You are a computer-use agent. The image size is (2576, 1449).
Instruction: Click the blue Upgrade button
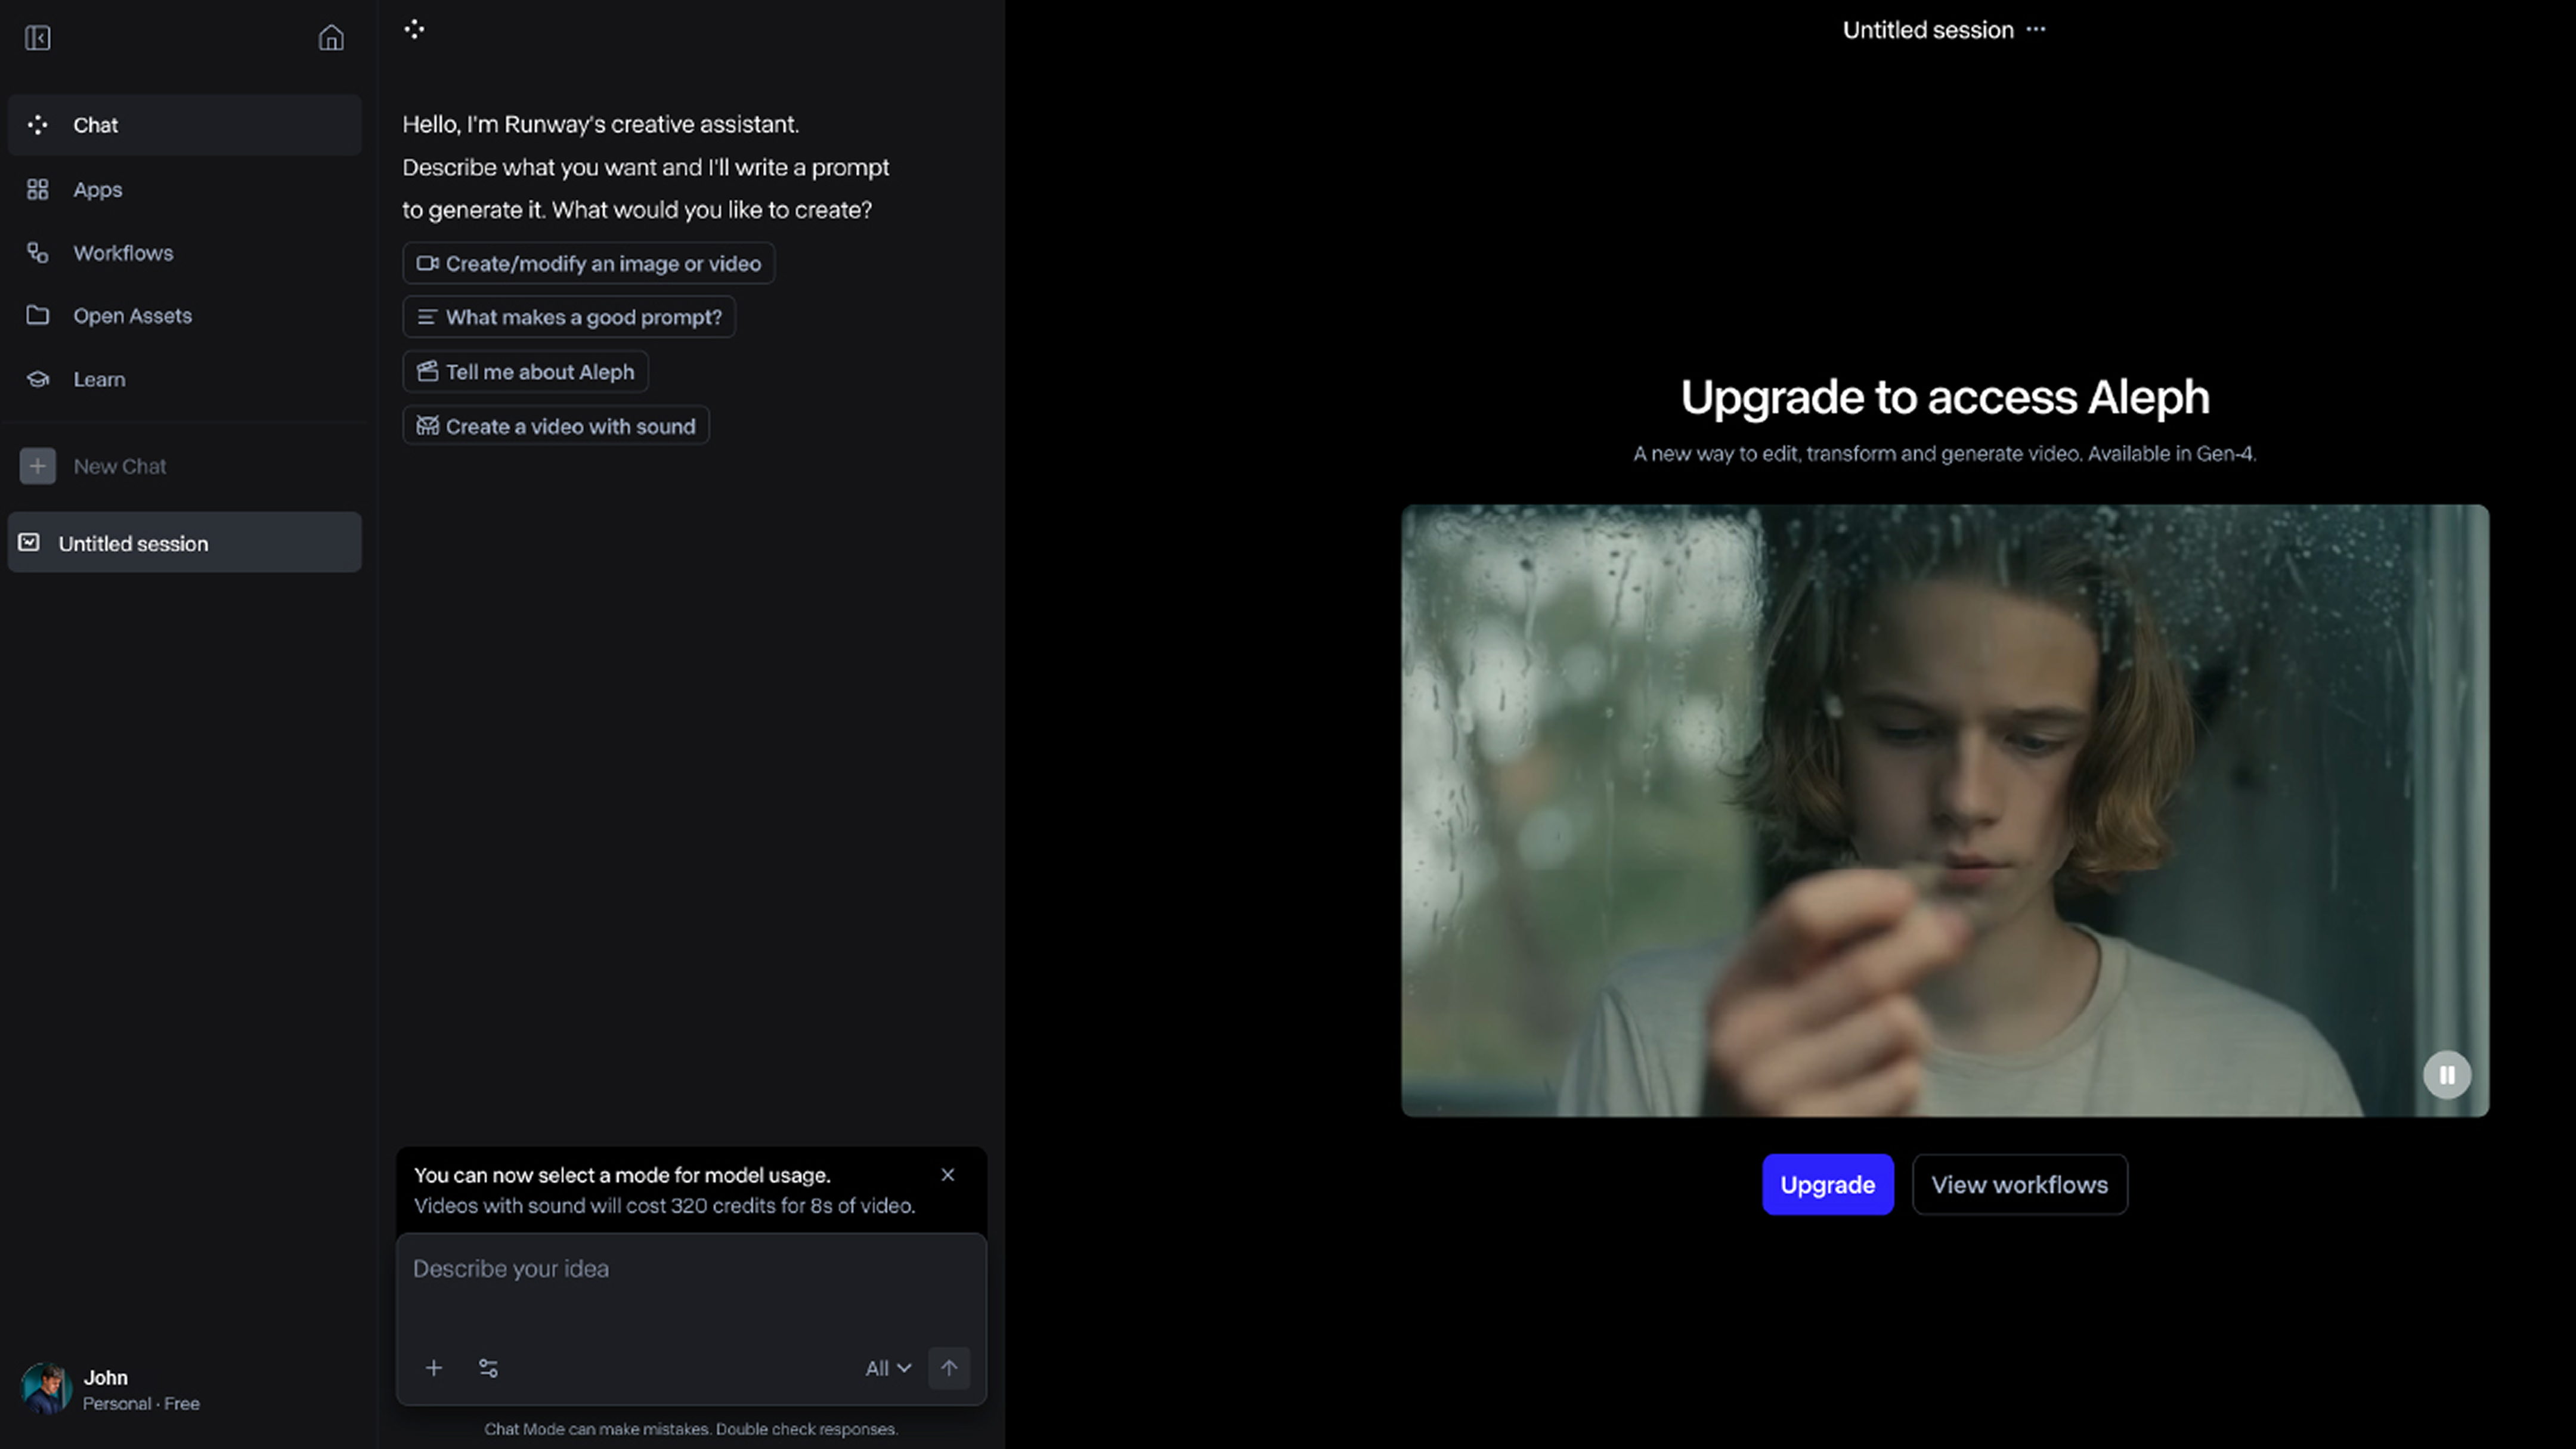pyautogui.click(x=1827, y=1184)
